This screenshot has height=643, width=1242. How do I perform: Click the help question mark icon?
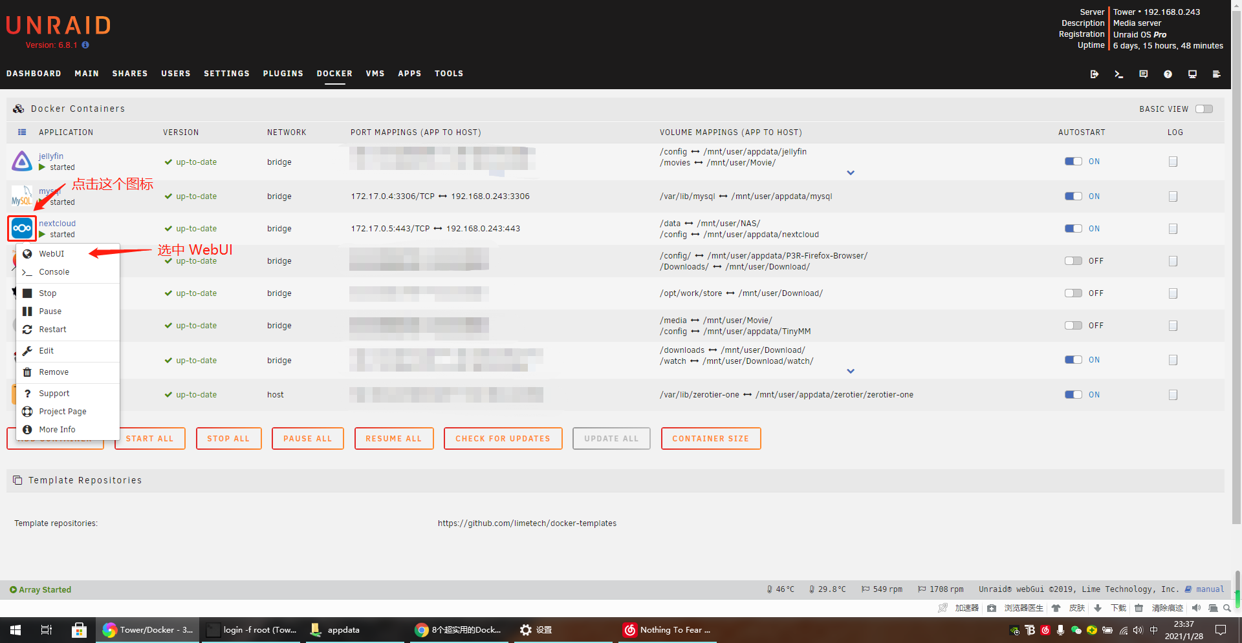coord(1168,74)
